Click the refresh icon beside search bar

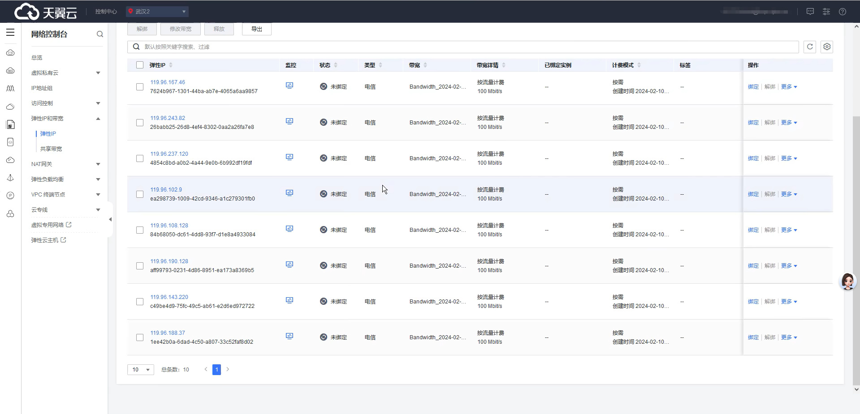809,47
